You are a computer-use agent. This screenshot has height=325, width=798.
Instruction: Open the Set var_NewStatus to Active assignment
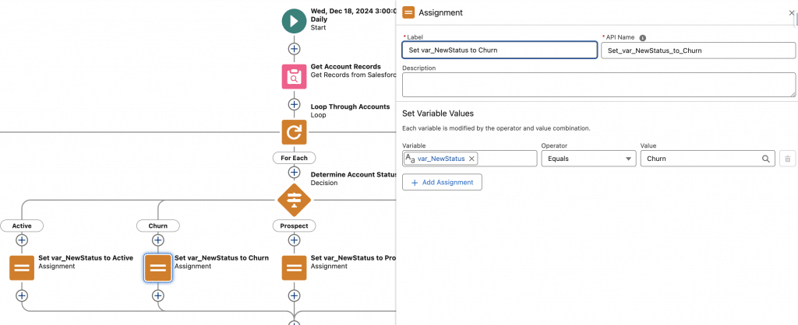coord(22,267)
